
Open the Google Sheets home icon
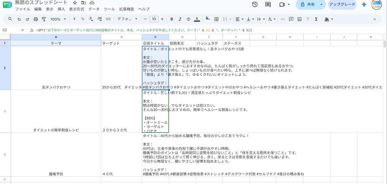pos(7,5)
